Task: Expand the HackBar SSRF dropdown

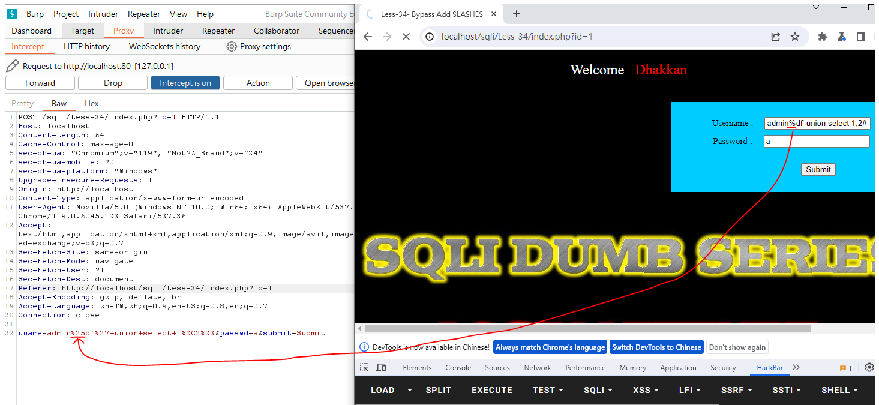Action: pyautogui.click(x=737, y=390)
